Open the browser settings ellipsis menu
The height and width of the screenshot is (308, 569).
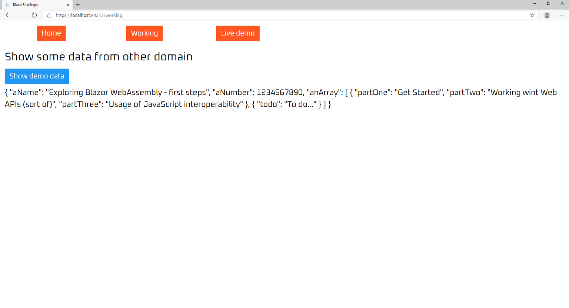pos(560,15)
